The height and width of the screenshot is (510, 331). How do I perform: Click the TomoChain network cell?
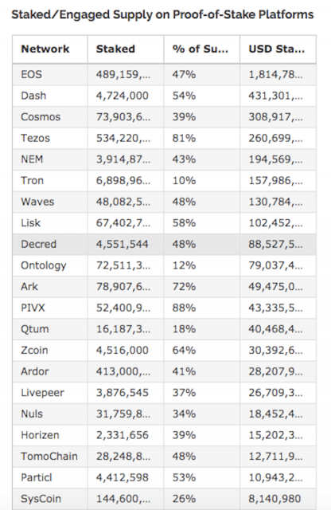[x=50, y=457]
